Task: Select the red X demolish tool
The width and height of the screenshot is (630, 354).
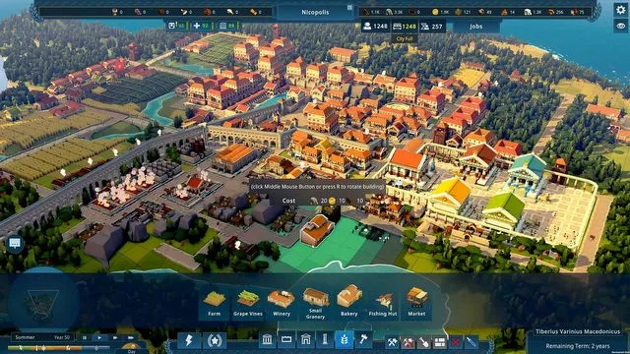Action: tap(456, 342)
